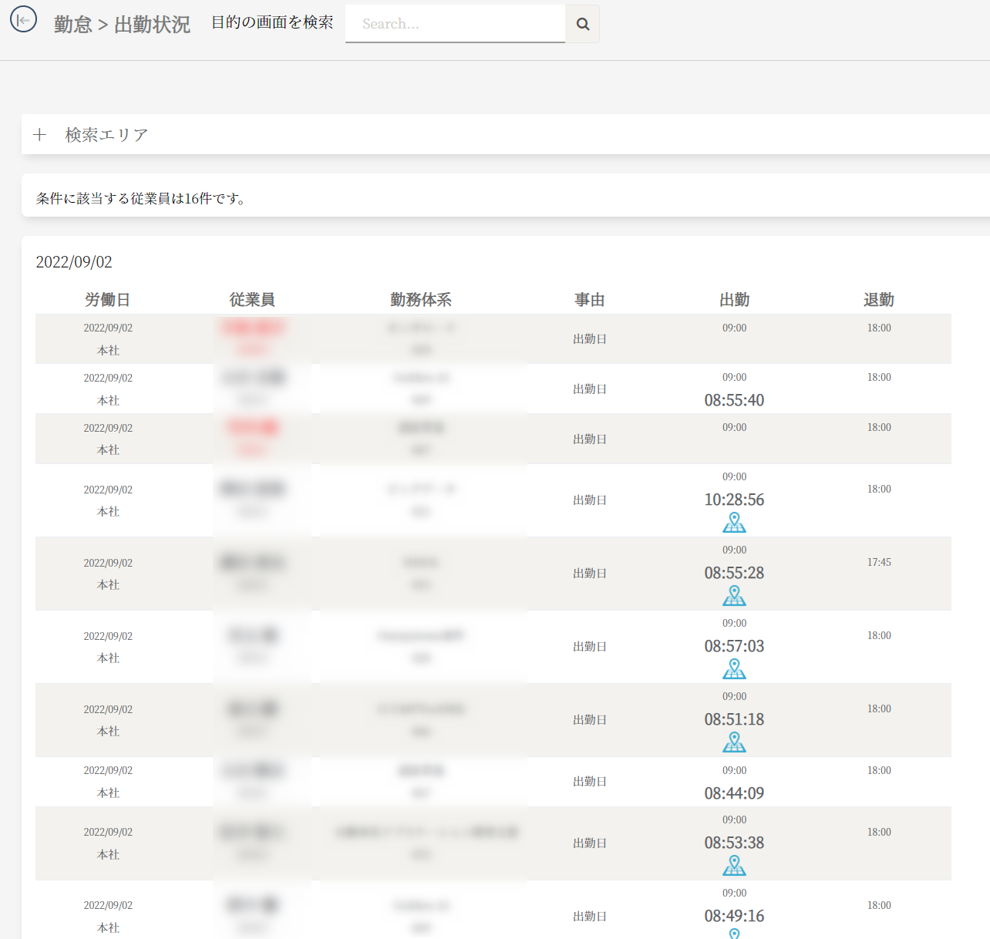The image size is (990, 939).
Task: Click the 従業員 column header
Action: click(x=252, y=300)
